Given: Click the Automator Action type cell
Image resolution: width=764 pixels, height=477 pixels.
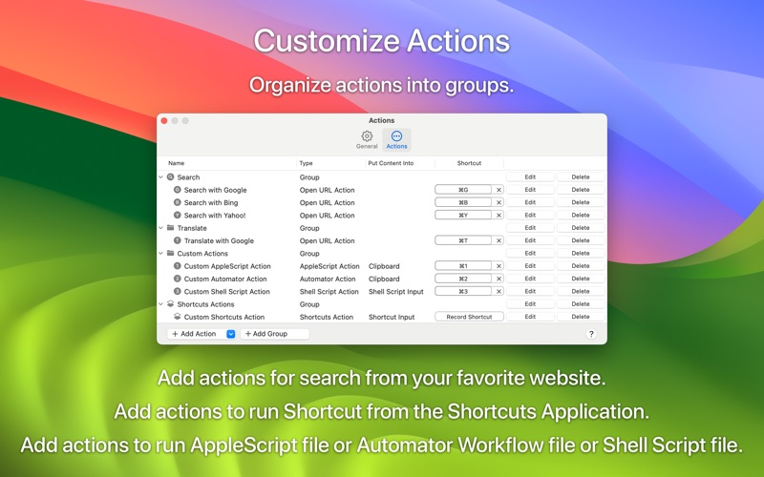Looking at the screenshot, I should click(328, 279).
